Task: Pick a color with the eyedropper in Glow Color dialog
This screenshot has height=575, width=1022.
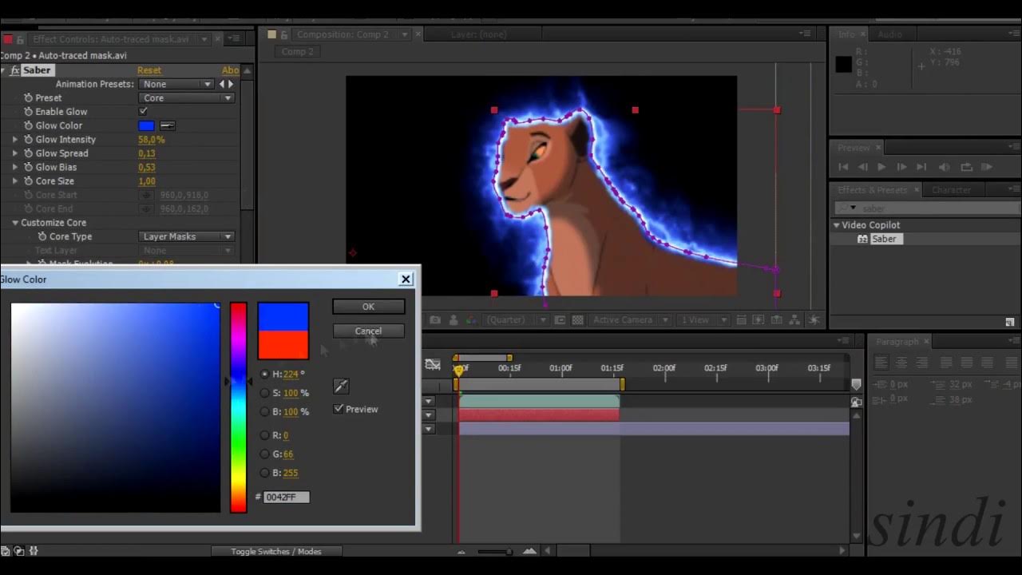Action: point(341,387)
